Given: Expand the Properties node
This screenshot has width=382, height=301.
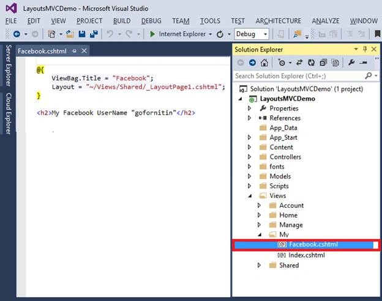Looking at the screenshot, I should coord(249,108).
